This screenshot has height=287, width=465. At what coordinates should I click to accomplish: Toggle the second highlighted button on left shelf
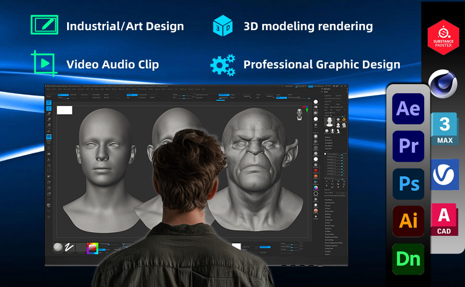pos(49,109)
